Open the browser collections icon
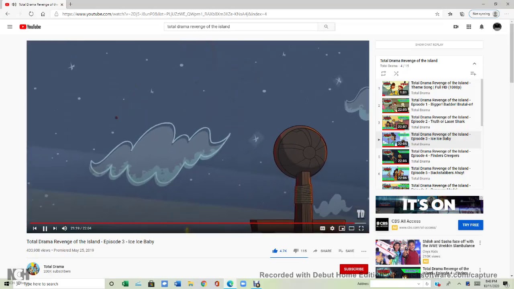Viewport: 514px width, 289px height. pos(462,14)
